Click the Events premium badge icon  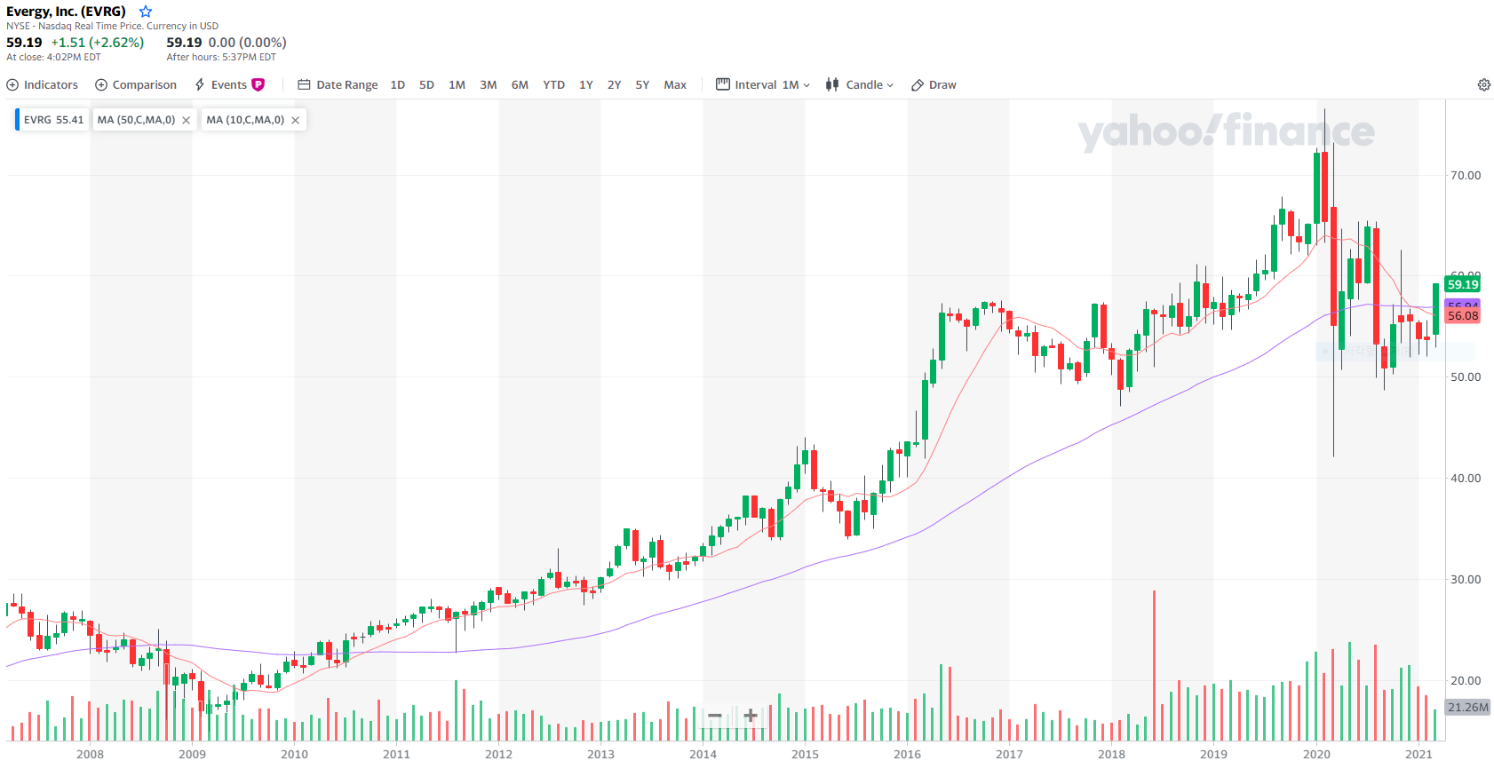tap(258, 85)
